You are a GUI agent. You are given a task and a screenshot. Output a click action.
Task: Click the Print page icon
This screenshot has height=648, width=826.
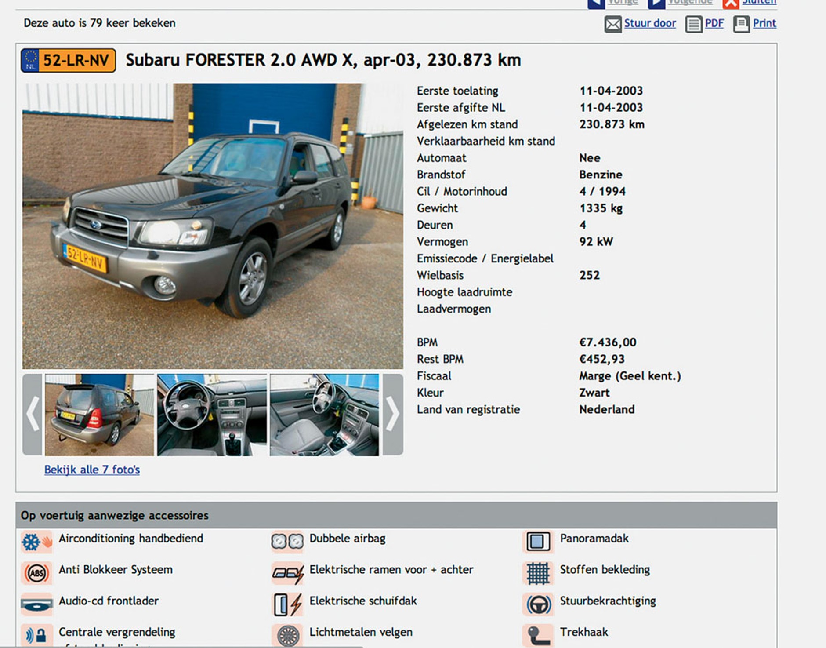pos(741,24)
